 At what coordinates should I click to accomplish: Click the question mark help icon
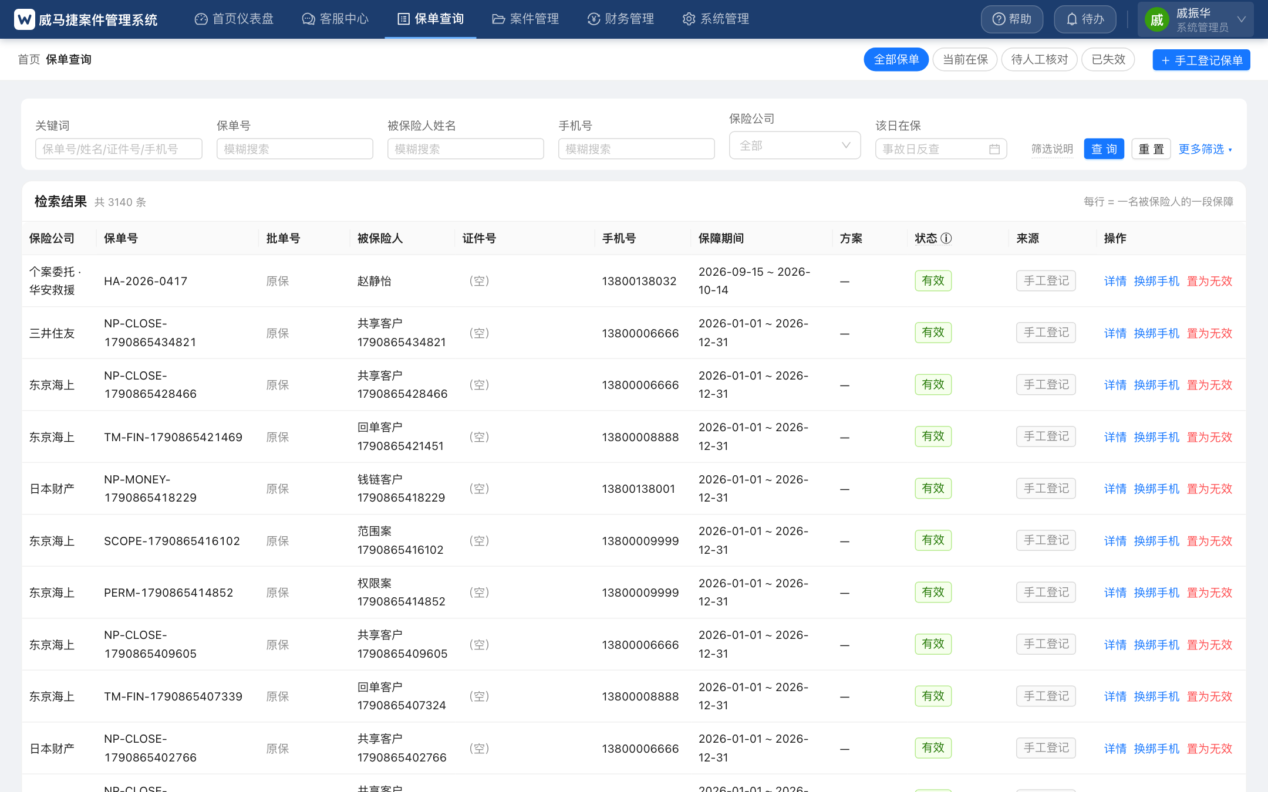[999, 19]
